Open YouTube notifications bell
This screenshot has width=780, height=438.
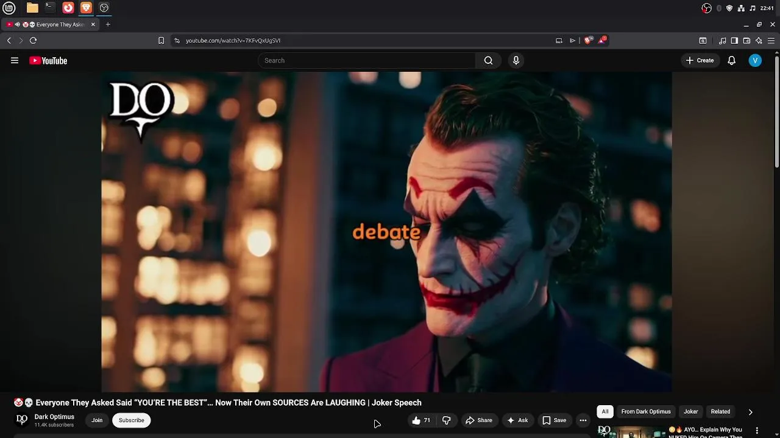click(x=731, y=60)
